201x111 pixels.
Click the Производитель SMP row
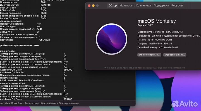23,2
